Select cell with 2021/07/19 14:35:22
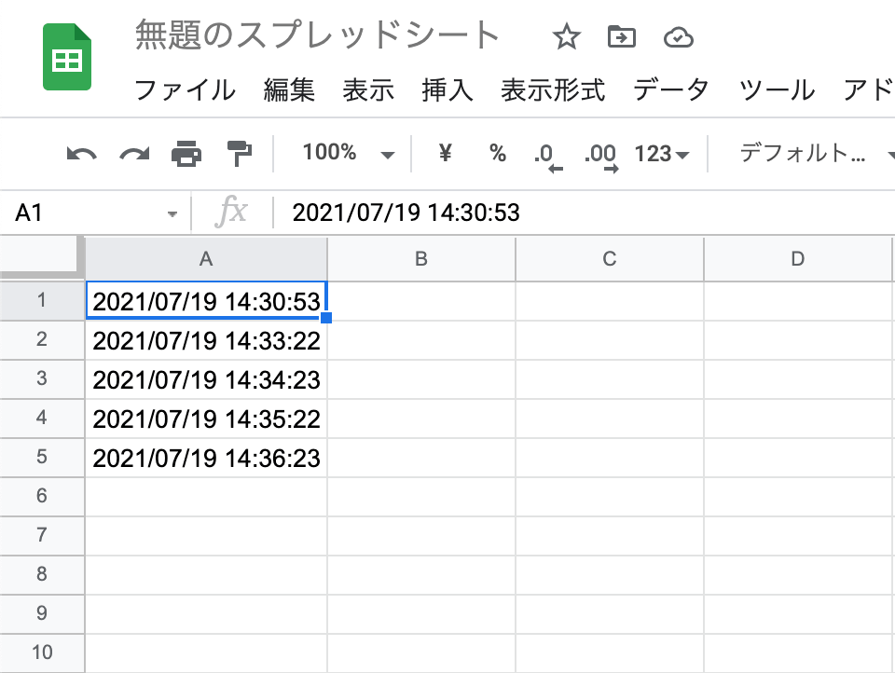895x673 pixels. 206,419
